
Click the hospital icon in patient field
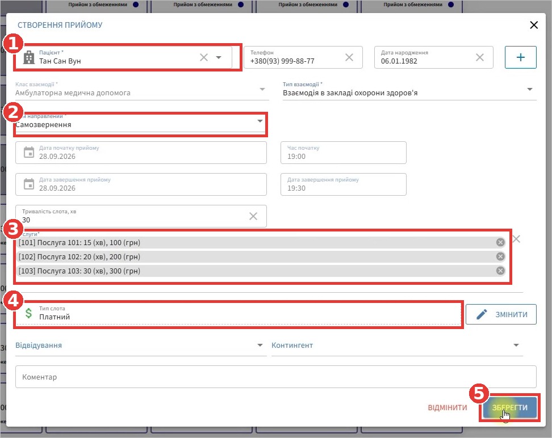29,57
